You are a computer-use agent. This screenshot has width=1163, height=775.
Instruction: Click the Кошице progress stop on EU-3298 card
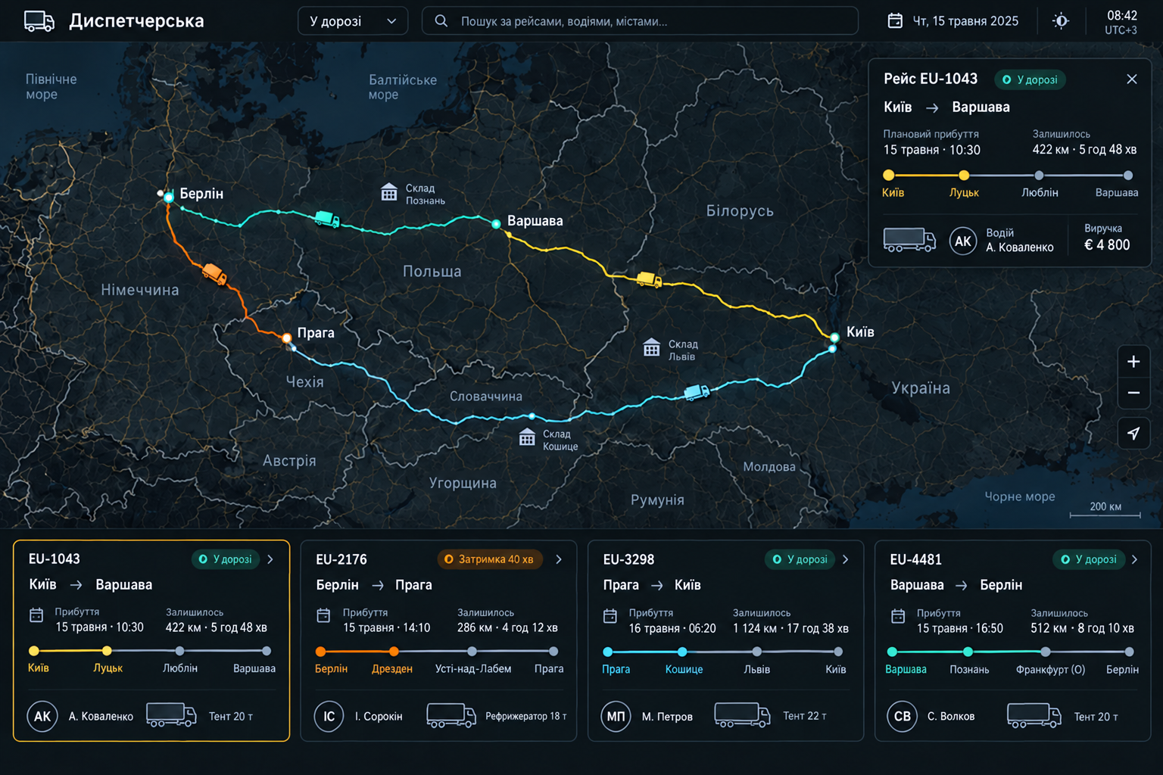tap(682, 652)
